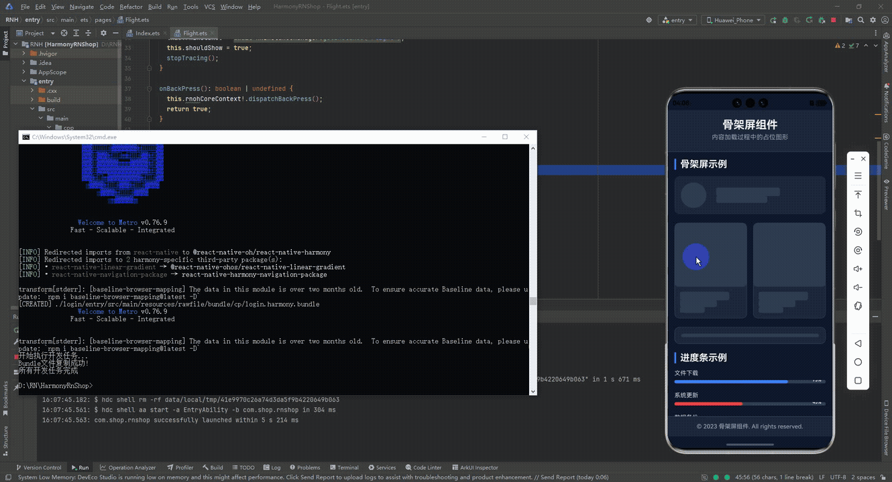The image size is (892, 482).
Task: Open the Huawei_Phone device dropdown
Action: 734,20
